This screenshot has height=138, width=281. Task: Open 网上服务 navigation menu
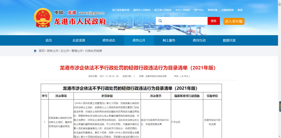coord(169,40)
